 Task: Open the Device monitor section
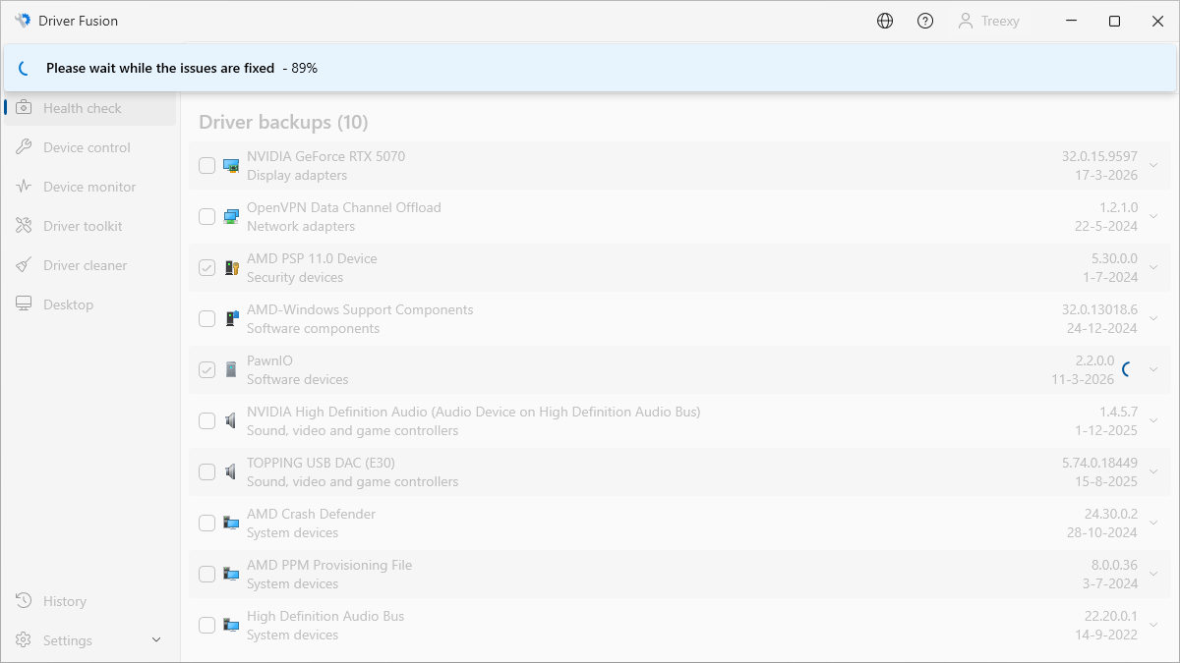coord(88,187)
